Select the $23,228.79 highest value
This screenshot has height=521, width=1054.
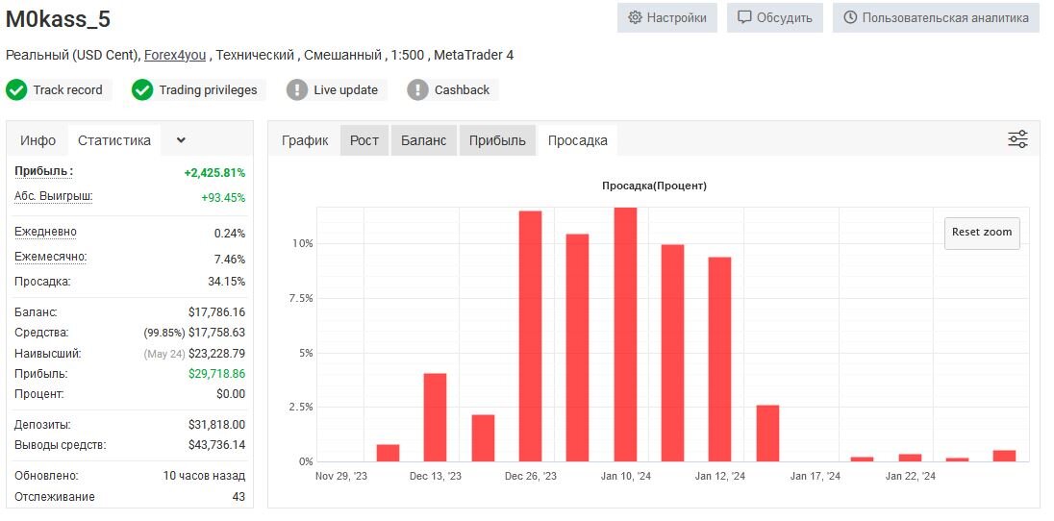coord(216,353)
